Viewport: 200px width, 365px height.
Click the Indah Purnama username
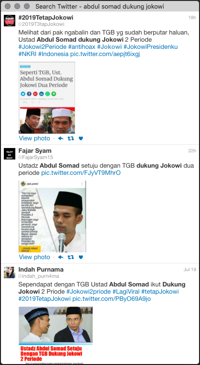click(x=41, y=270)
